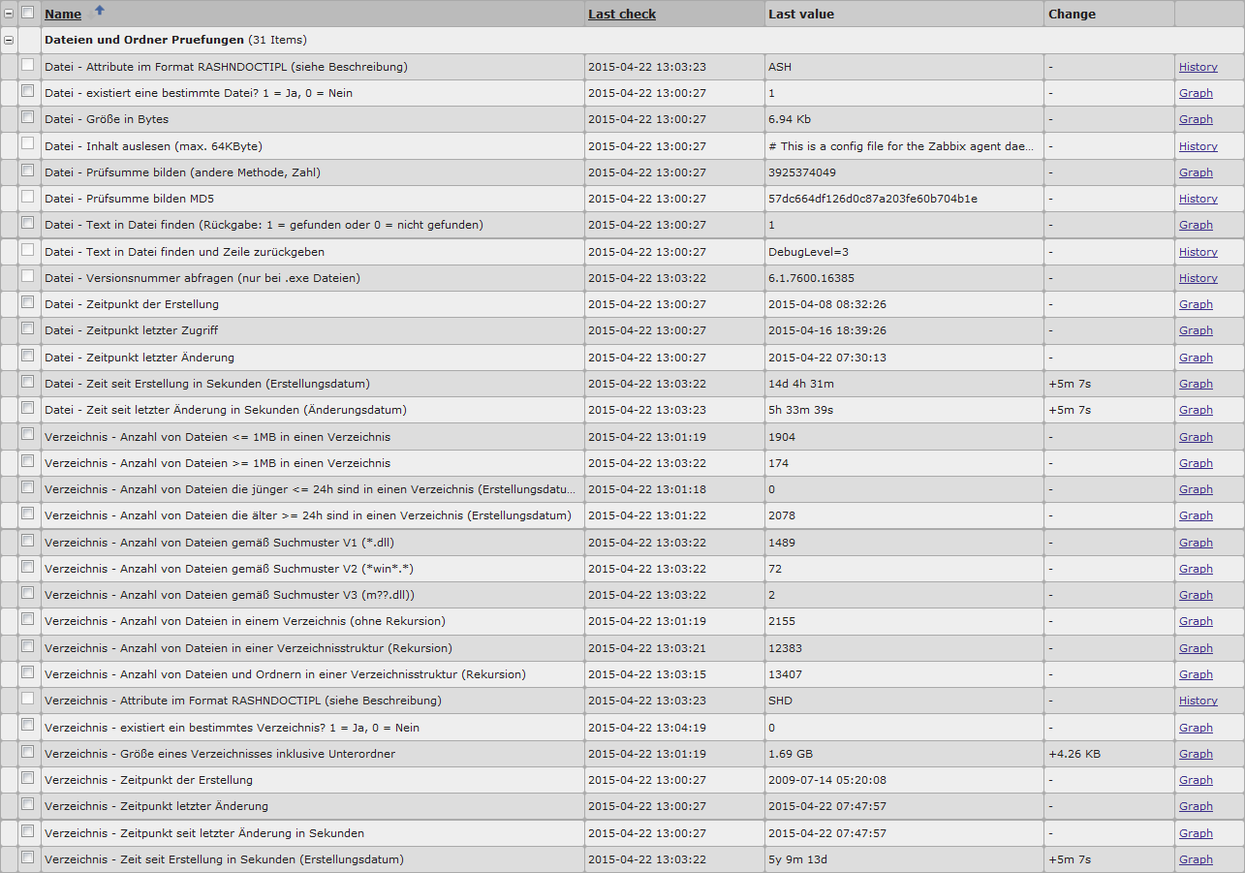Show History for 'Datei - Versionsnummer abfragen'
The height and width of the screenshot is (873, 1245).
pos(1198,278)
